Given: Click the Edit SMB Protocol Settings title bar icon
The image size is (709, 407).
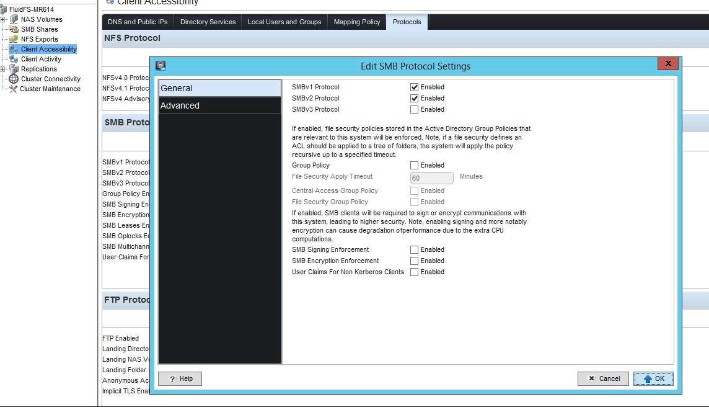Looking at the screenshot, I should click(x=161, y=63).
